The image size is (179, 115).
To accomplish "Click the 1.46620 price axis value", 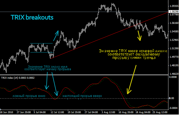I will (x=174, y=74).
